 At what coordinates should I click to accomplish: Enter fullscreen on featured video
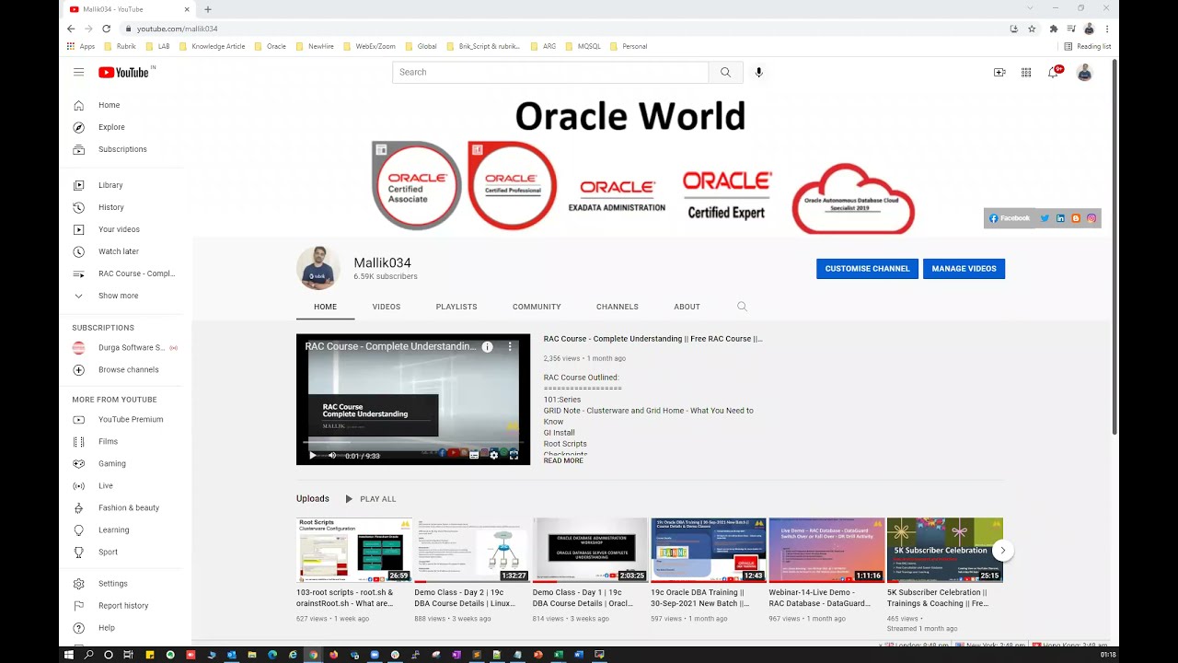point(514,455)
